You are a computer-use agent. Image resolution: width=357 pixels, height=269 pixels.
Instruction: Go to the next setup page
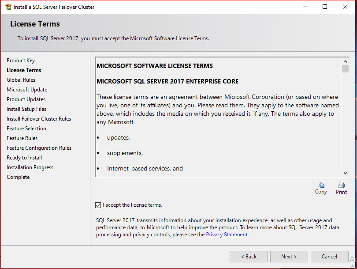click(289, 257)
